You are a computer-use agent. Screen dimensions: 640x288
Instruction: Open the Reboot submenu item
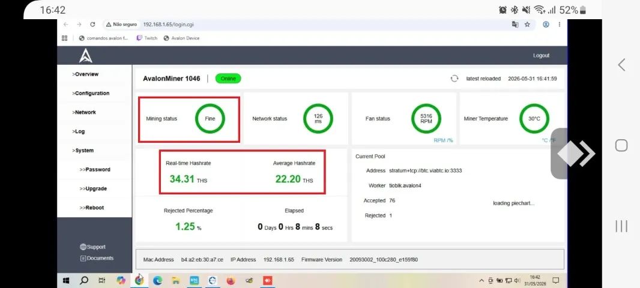[x=92, y=208]
